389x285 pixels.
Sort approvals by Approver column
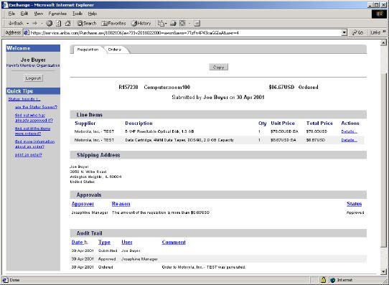click(83, 204)
